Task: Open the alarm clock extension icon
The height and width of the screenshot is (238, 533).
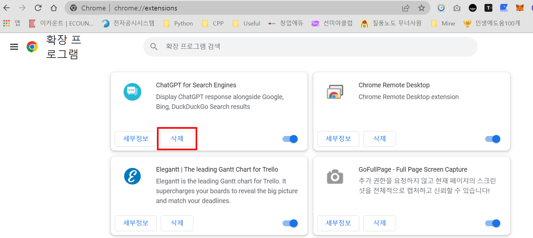Action: 441,8
